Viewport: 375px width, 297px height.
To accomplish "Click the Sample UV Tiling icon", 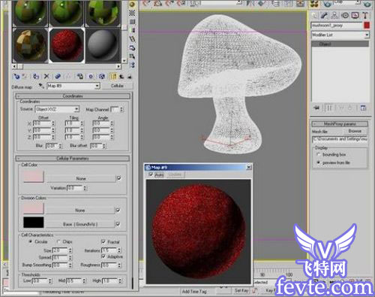I will [x=132, y=22].
